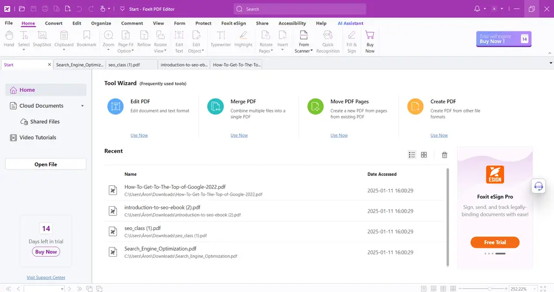
Task: Follow the Visit Support Center link
Action: coord(46,277)
